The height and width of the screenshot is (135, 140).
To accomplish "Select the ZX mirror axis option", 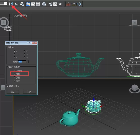I will pyautogui.click(x=25, y=57).
